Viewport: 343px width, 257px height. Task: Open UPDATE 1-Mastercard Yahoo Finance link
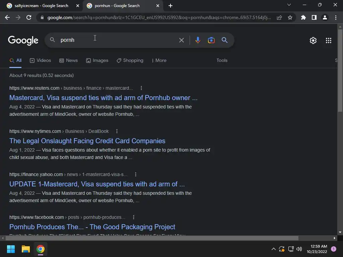point(97,184)
